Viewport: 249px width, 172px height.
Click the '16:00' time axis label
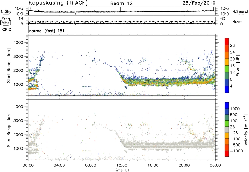pyautogui.click(x=153, y=165)
